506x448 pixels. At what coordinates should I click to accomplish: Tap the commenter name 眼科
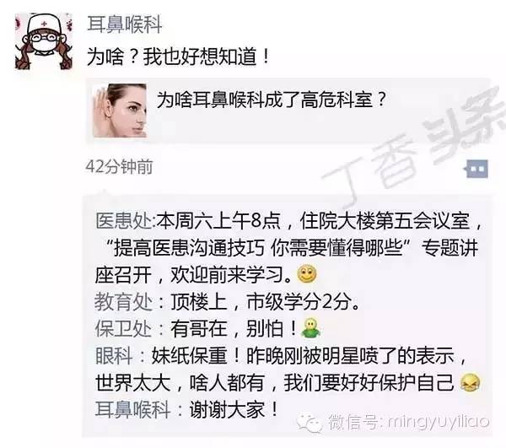click(x=114, y=356)
